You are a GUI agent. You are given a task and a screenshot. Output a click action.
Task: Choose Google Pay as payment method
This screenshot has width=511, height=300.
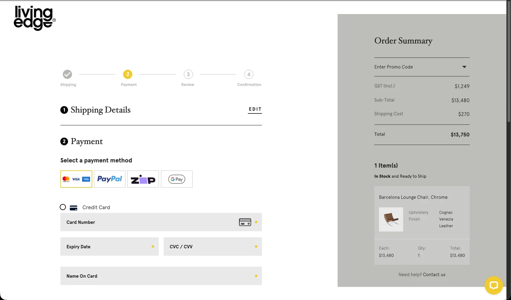click(177, 179)
